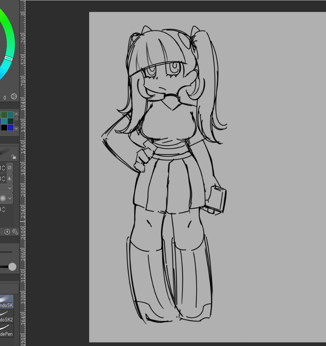326x346 pixels.
Task: Click the round handle on the brush slider
Action: (12, 266)
